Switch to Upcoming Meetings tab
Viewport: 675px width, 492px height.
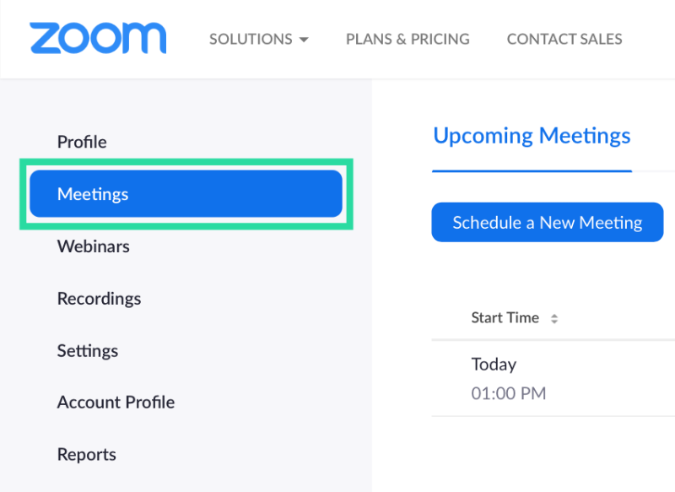[x=532, y=136]
